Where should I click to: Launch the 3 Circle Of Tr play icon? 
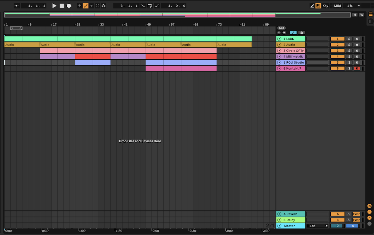point(279,51)
